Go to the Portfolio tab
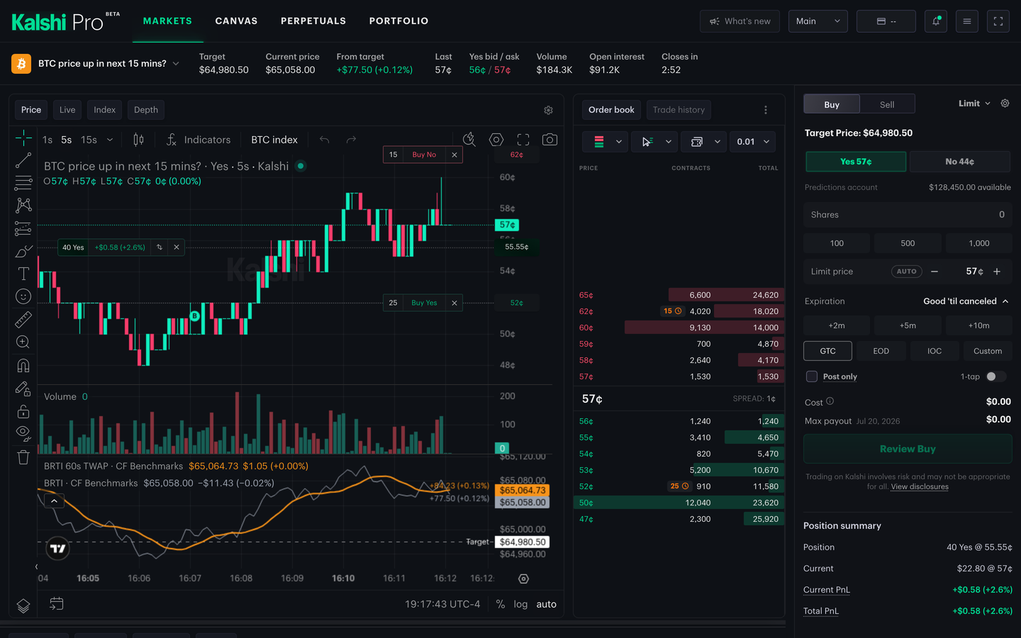The width and height of the screenshot is (1021, 638). coord(398,21)
